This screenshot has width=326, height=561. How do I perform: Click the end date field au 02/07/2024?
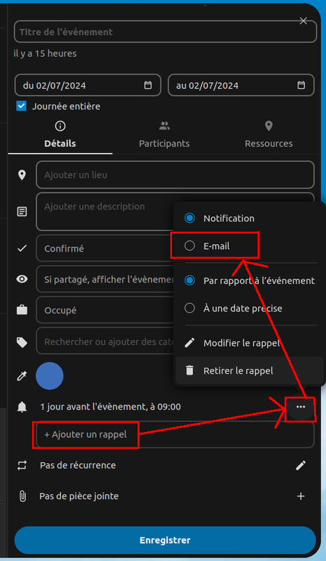[241, 85]
